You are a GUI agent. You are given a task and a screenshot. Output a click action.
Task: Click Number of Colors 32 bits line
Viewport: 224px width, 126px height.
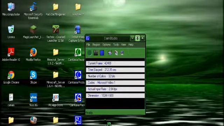(x=115, y=76)
